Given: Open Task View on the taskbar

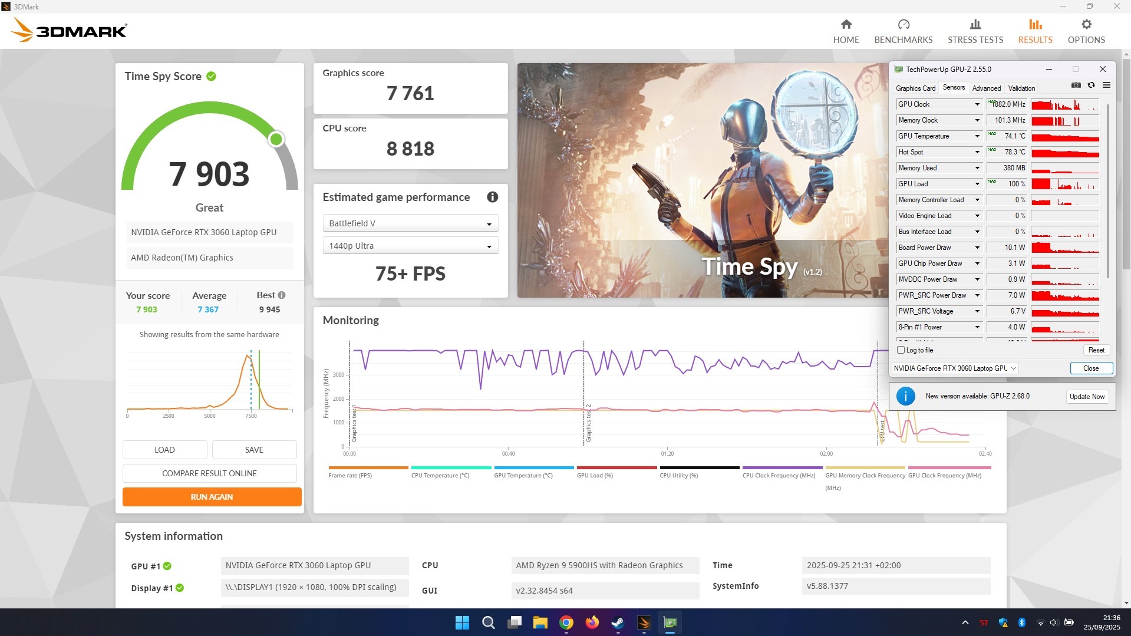Looking at the screenshot, I should [514, 622].
